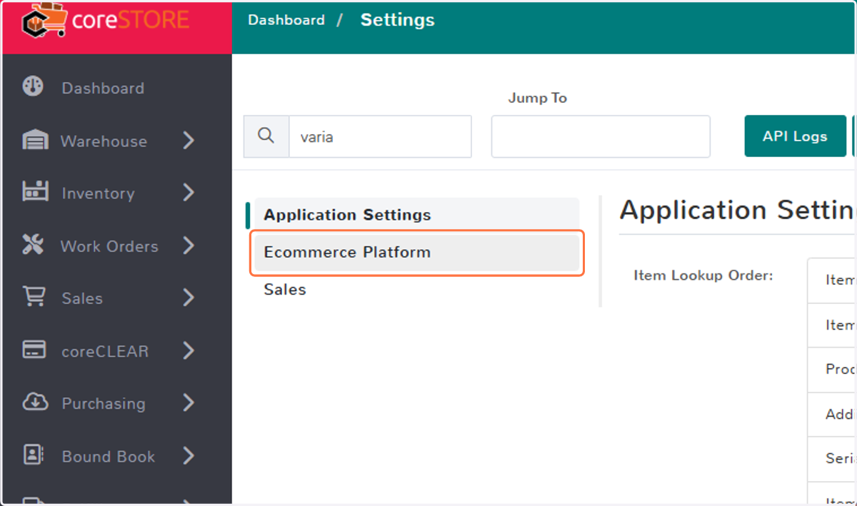Click the Item Lookup Order label

[x=703, y=275]
